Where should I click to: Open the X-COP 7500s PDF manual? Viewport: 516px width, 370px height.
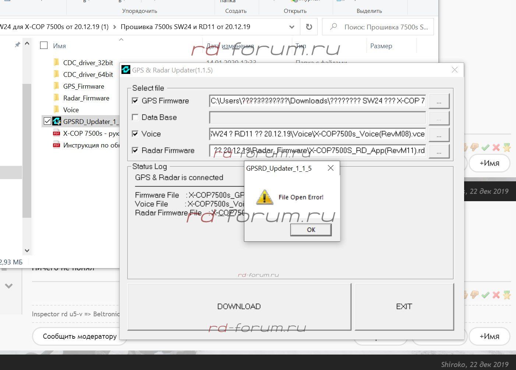click(91, 134)
